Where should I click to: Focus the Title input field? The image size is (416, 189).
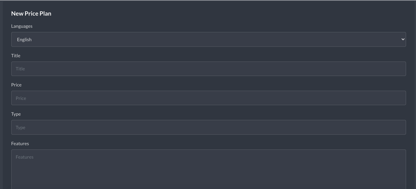click(208, 69)
